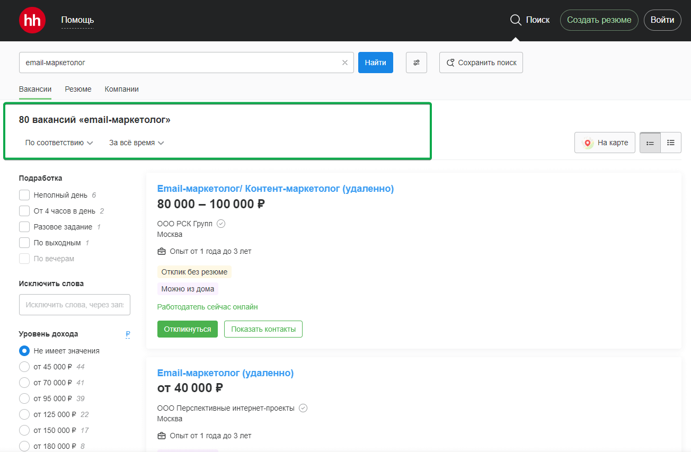The height and width of the screenshot is (452, 691).
Task: Click Работодатель сейчас онлайн text
Action: tap(208, 307)
